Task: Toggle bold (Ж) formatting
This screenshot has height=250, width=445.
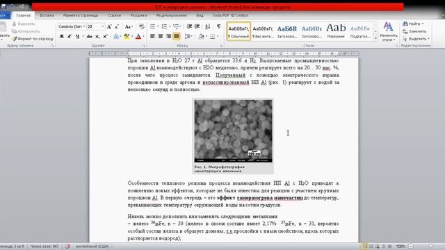Action: tap(61, 36)
